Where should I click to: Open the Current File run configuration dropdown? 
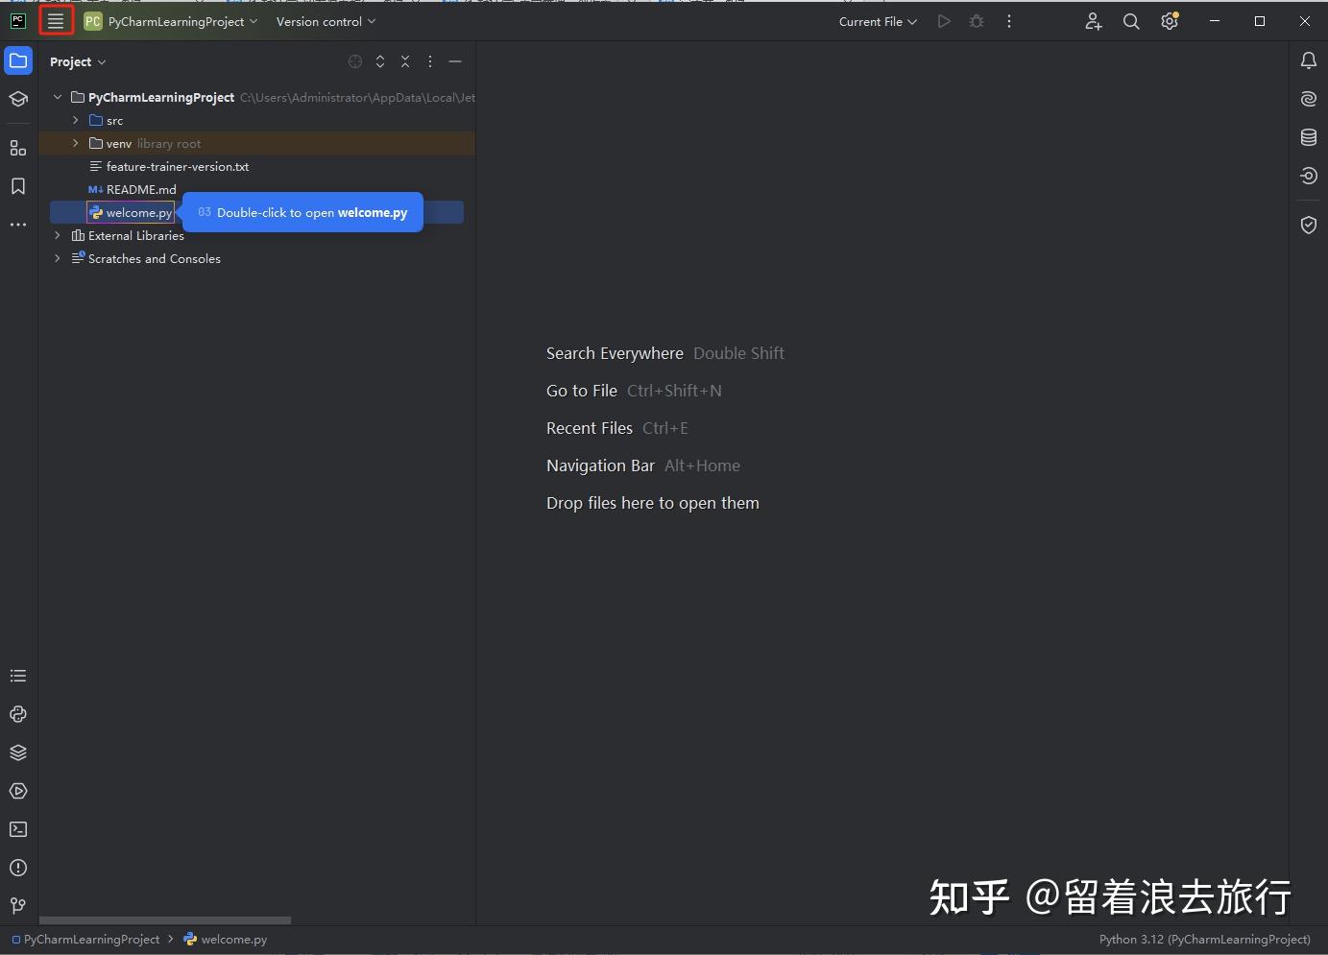[877, 21]
